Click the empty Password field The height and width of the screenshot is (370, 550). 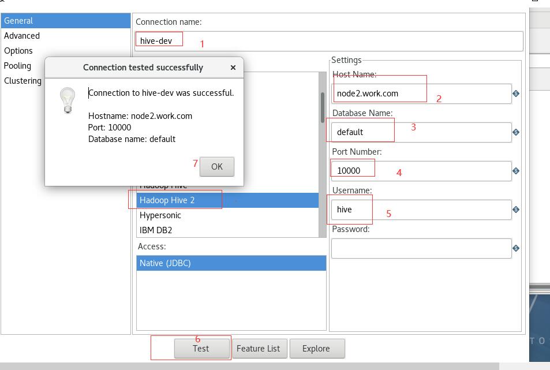point(421,248)
